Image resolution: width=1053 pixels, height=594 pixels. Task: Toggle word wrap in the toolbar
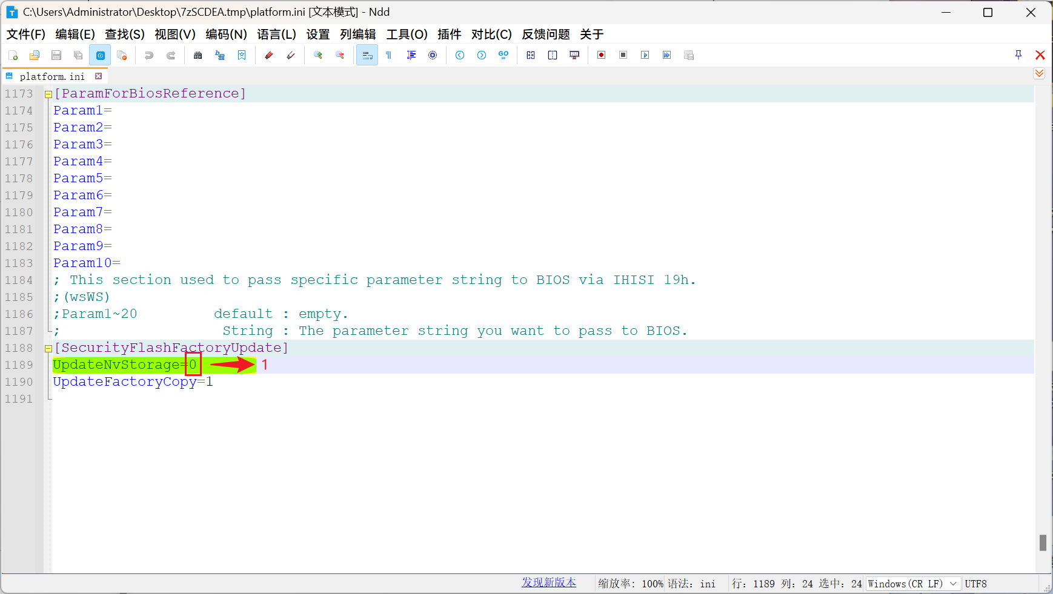point(367,55)
